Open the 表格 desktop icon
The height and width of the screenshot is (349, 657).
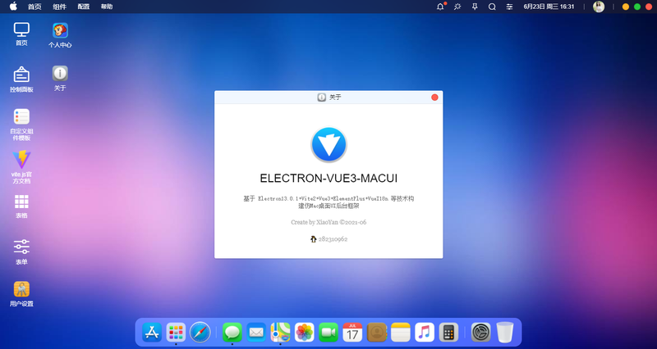[x=21, y=206]
